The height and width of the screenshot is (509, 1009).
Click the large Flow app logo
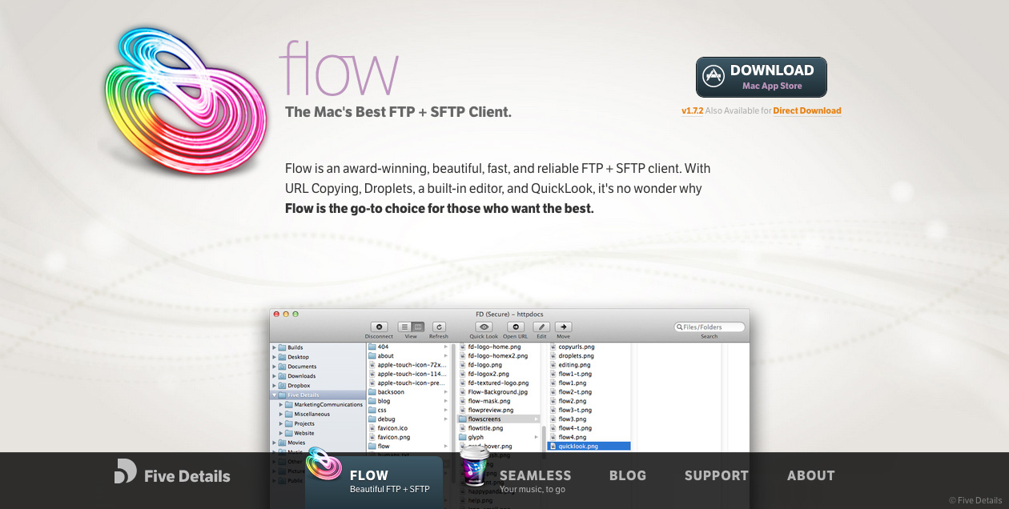[186, 100]
